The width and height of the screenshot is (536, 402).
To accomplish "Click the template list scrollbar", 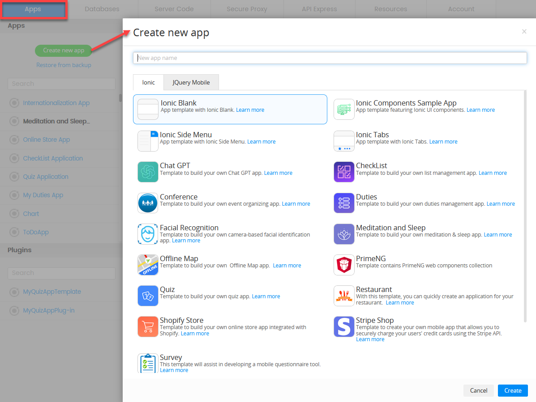I will [525, 206].
